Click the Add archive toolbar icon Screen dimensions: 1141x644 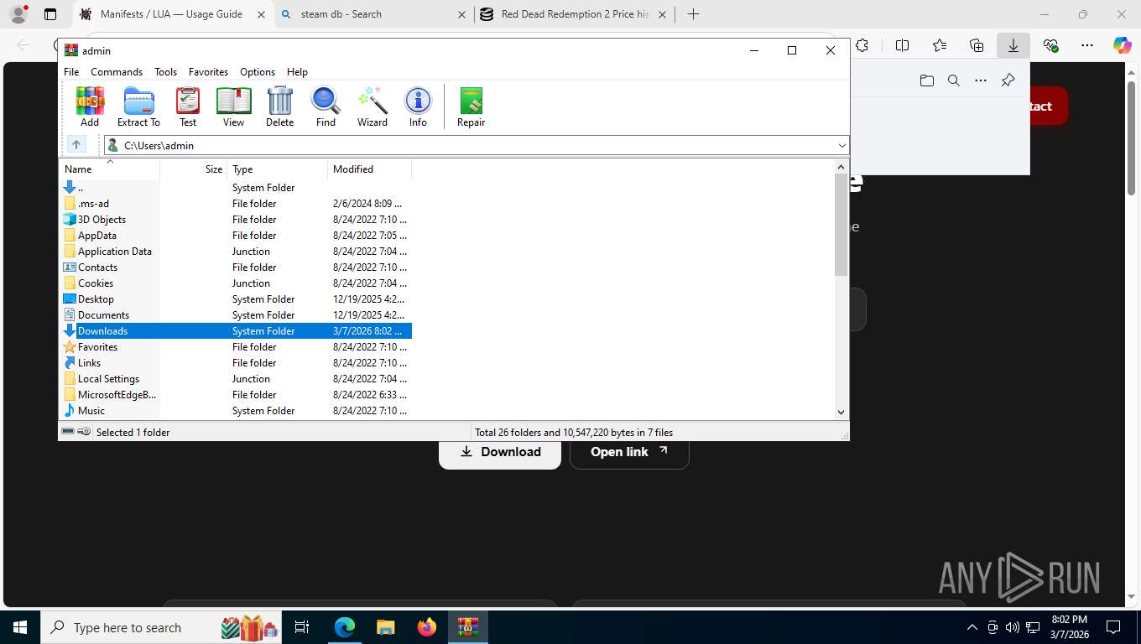click(90, 106)
